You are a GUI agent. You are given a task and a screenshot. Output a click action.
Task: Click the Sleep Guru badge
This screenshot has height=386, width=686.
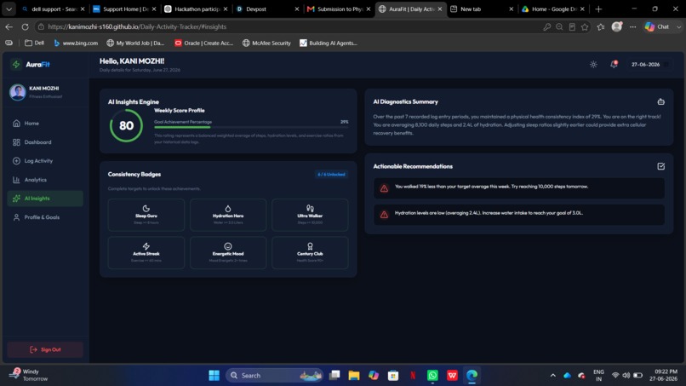coord(146,215)
